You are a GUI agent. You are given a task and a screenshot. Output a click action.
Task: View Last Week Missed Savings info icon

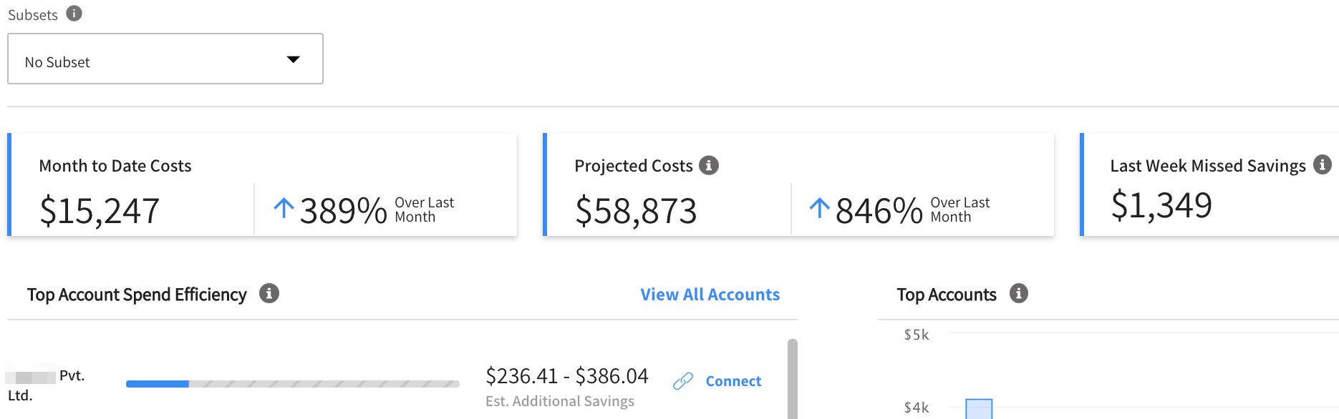pos(1325,164)
